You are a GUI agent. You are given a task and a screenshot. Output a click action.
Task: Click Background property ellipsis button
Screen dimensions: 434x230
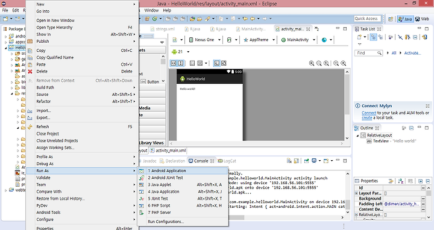click(x=423, y=199)
